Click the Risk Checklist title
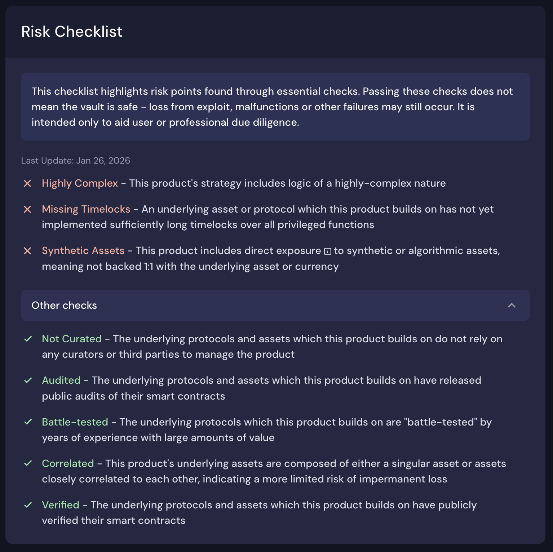 (72, 32)
